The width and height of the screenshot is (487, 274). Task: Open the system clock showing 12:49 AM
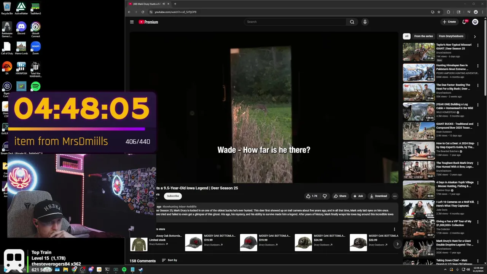point(478,269)
